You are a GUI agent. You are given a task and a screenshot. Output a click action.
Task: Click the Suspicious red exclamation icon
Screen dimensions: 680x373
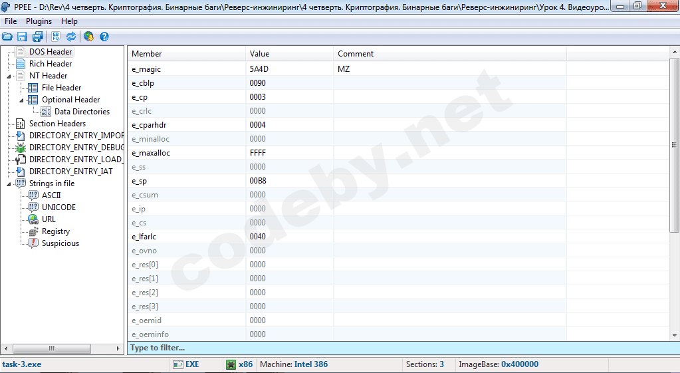pyautogui.click(x=33, y=243)
